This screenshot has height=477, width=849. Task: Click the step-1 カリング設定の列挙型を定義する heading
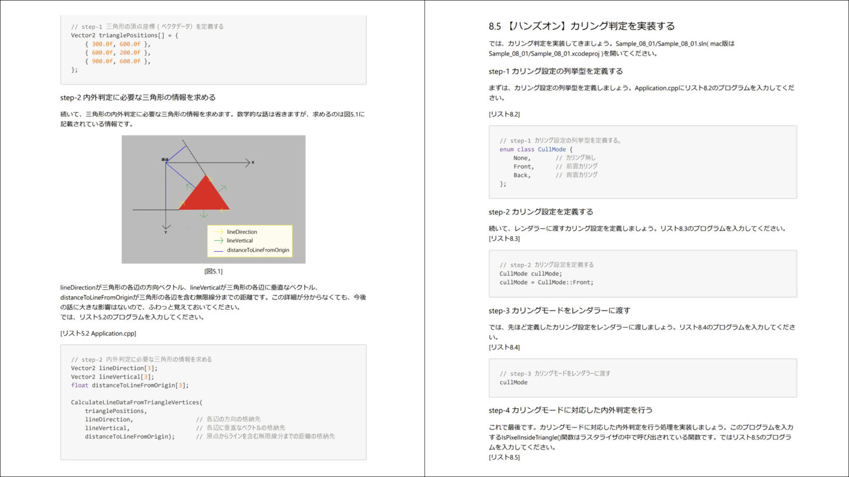click(x=555, y=71)
